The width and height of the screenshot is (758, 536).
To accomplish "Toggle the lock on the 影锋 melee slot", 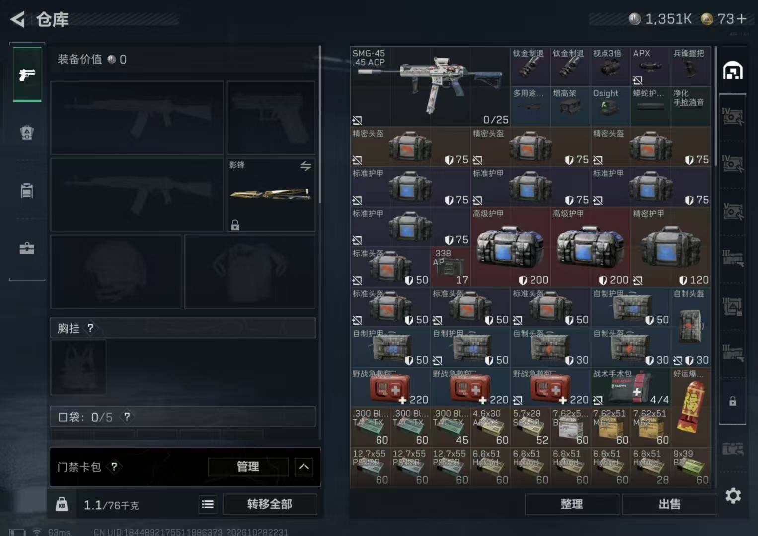I will tap(235, 225).
